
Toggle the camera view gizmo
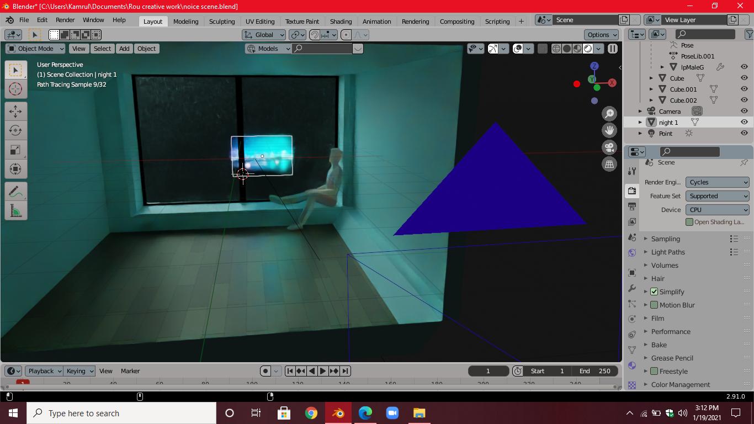(609, 147)
